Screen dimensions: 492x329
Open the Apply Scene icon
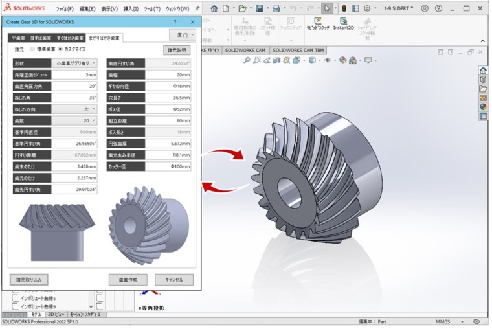[x=353, y=60]
